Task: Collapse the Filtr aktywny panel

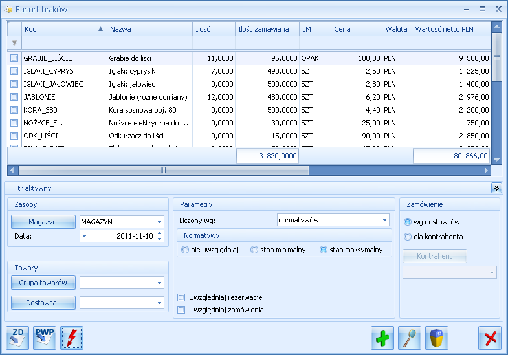Action: [496, 188]
